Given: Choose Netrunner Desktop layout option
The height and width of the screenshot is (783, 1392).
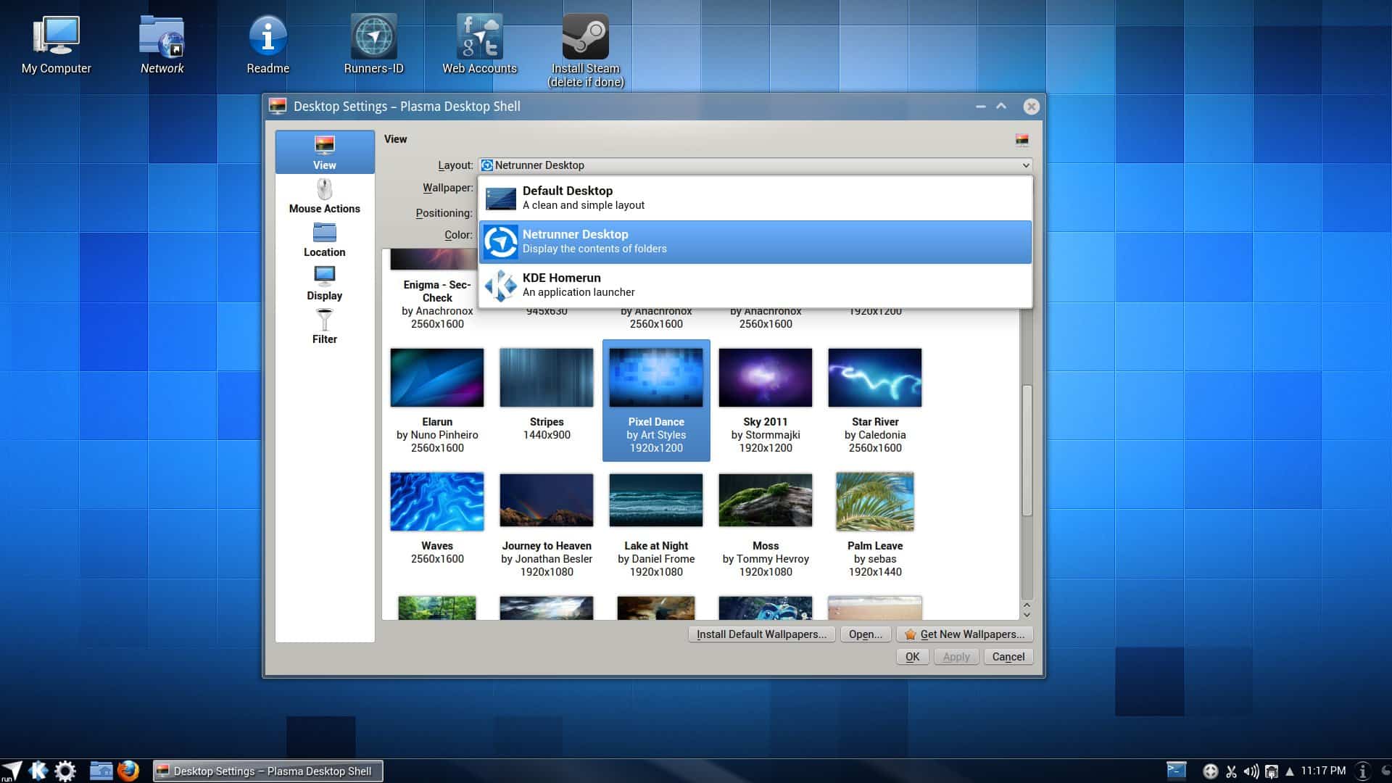Looking at the screenshot, I should tap(755, 241).
